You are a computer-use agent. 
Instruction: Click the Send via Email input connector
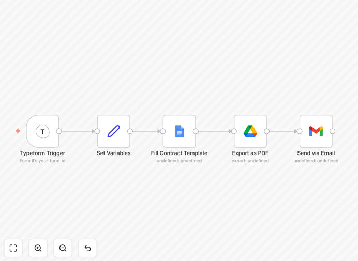(x=300, y=131)
